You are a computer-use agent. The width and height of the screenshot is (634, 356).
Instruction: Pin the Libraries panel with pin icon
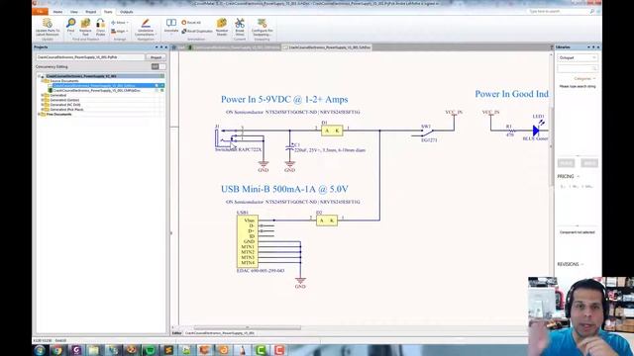(593, 47)
